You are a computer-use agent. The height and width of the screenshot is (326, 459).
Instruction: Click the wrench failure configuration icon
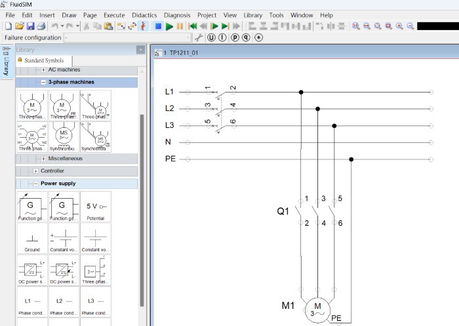[x=199, y=37]
